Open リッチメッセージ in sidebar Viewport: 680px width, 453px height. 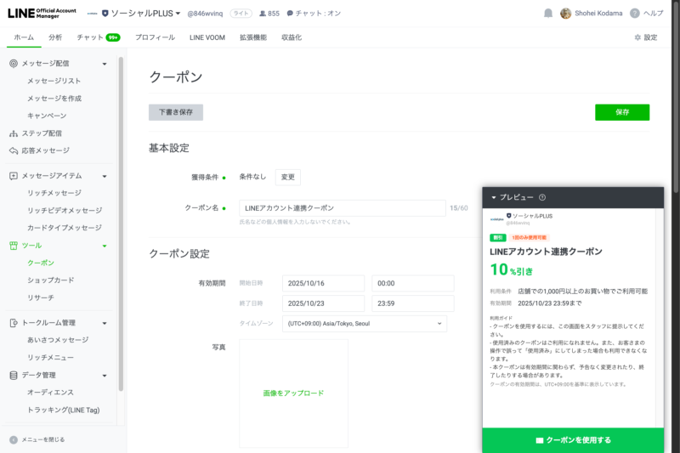(x=54, y=193)
